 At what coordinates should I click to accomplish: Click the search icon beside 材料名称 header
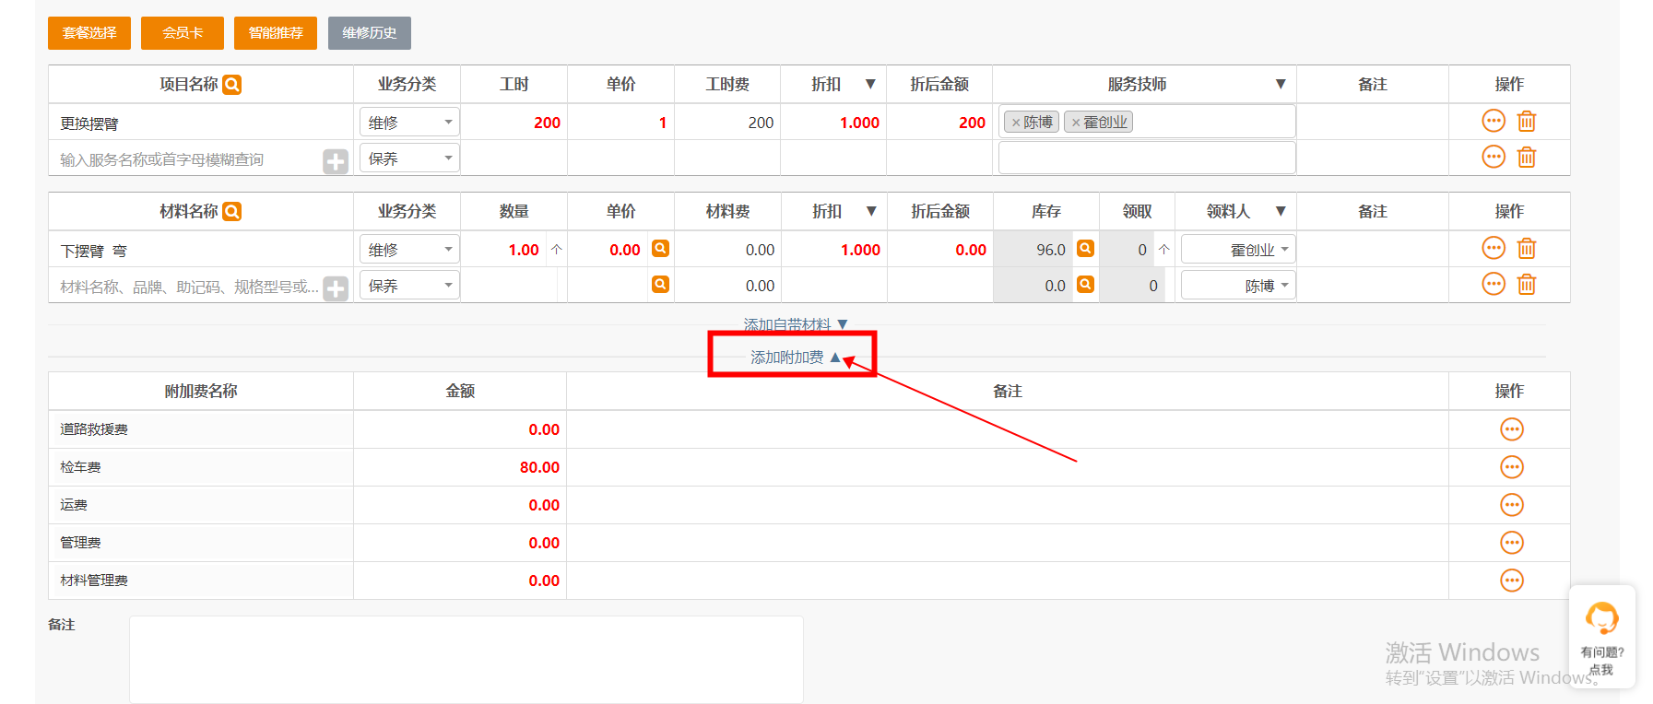click(232, 212)
